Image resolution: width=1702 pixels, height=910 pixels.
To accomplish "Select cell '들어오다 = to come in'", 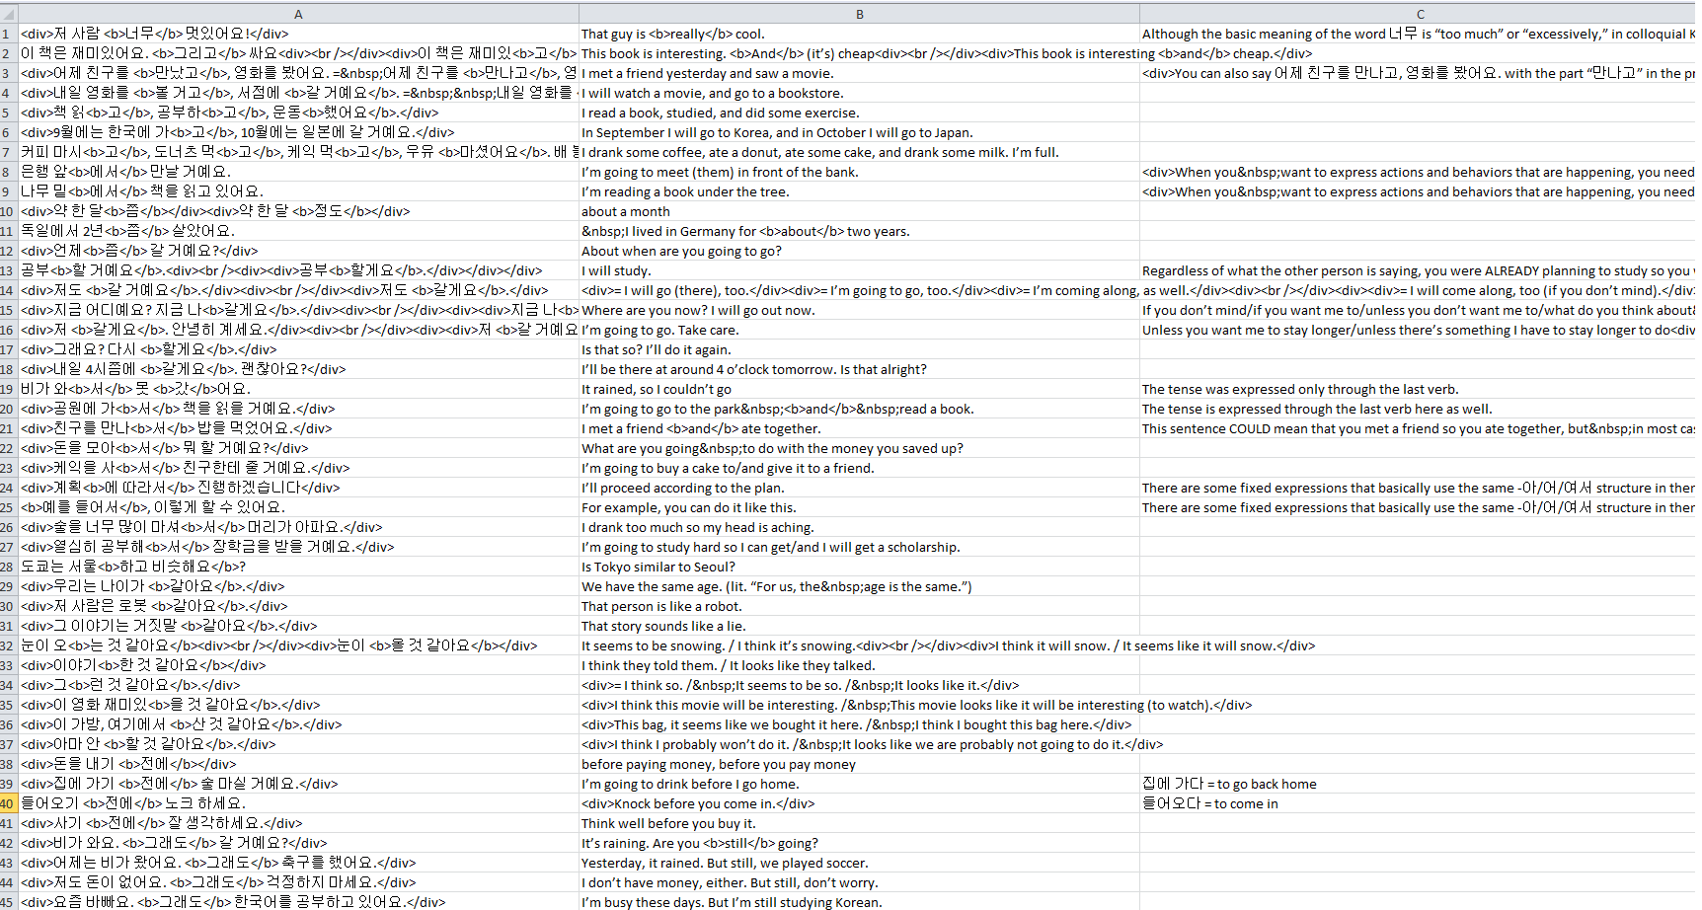I will [x=1420, y=803].
